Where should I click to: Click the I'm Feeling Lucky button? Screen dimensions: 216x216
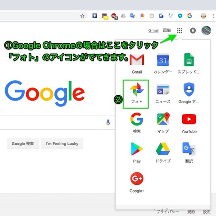point(62,143)
